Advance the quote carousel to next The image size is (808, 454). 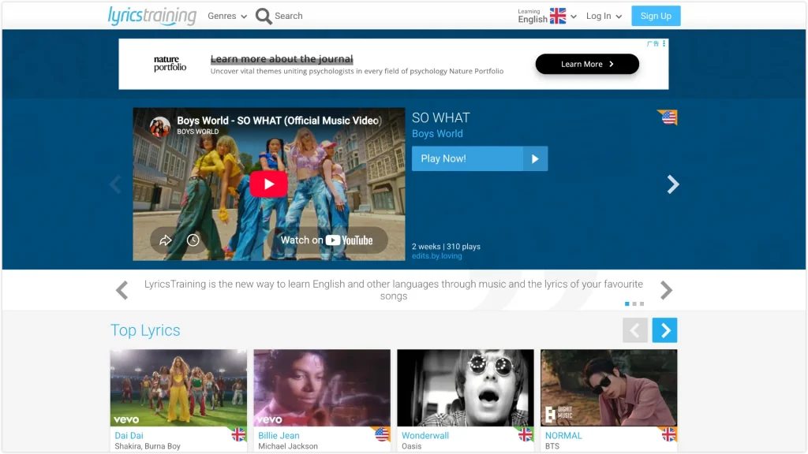666,290
